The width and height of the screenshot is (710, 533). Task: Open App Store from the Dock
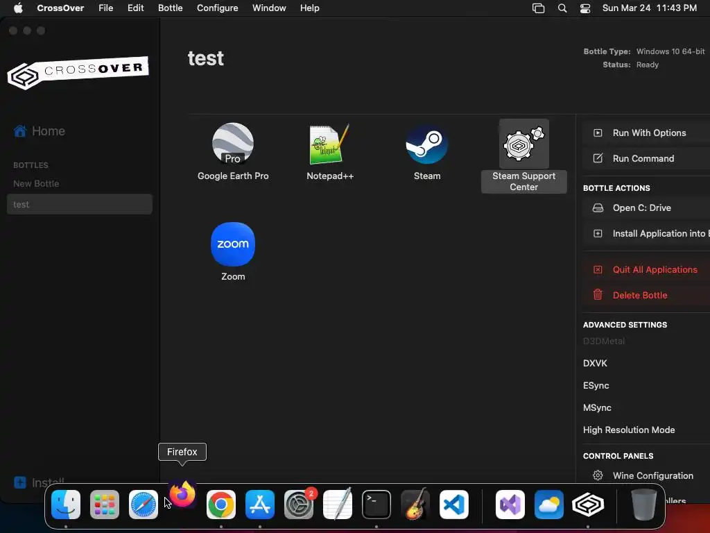point(260,505)
